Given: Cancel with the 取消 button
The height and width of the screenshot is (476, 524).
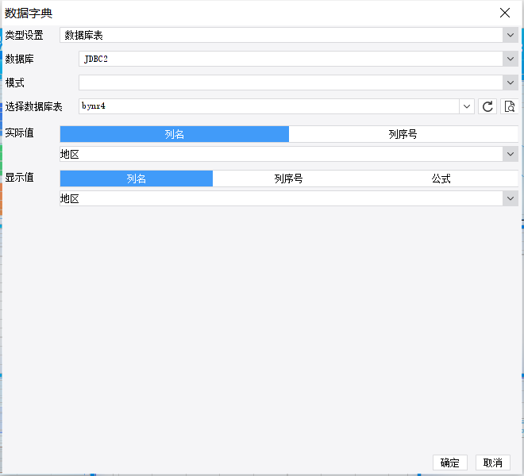Looking at the screenshot, I should [493, 463].
